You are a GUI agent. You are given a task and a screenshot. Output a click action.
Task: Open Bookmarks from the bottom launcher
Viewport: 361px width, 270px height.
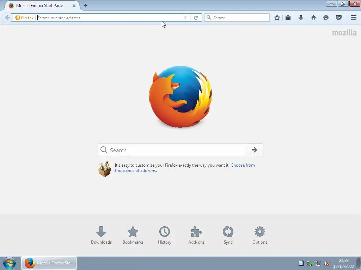[133, 235]
